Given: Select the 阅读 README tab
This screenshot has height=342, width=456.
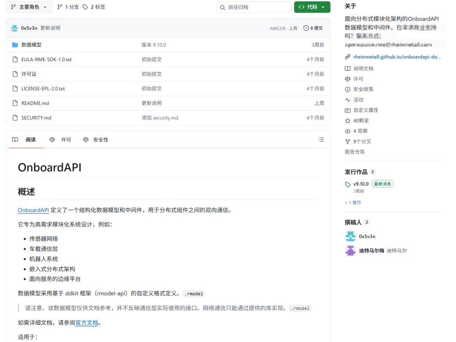Looking at the screenshot, I should (26, 140).
